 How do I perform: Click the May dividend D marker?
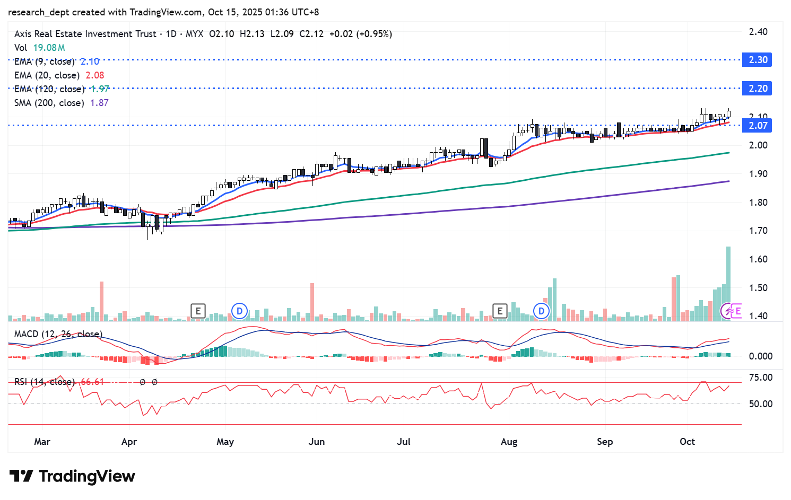coord(239,311)
